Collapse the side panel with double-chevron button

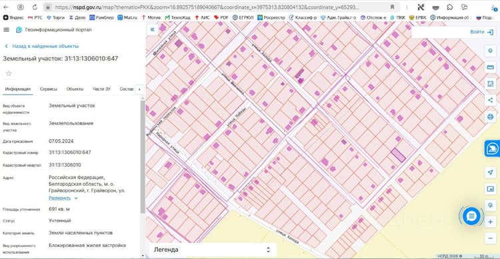(x=153, y=29)
